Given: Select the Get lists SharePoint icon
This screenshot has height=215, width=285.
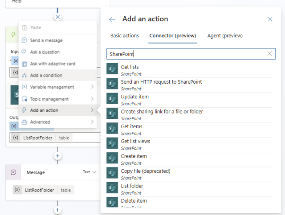Looking at the screenshot, I should point(112,70).
